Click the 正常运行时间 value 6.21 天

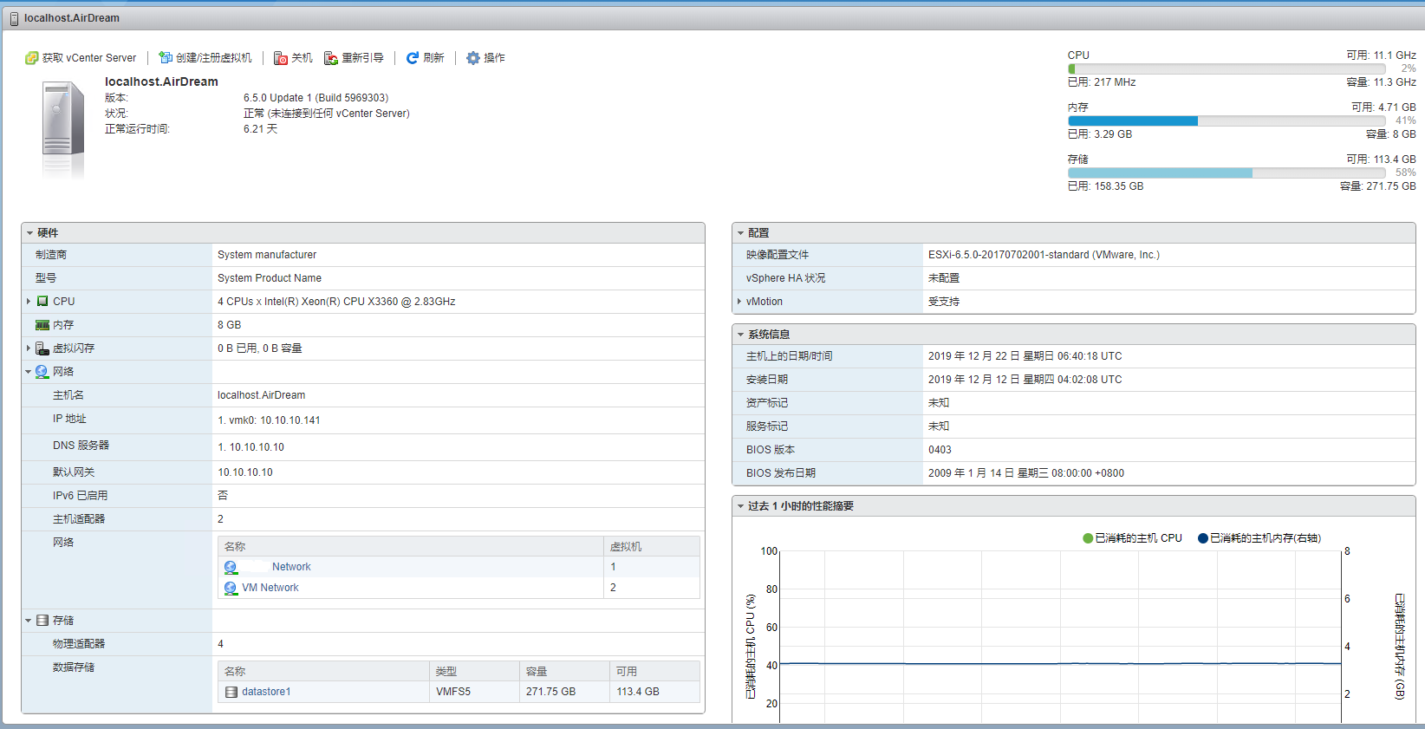click(x=260, y=129)
